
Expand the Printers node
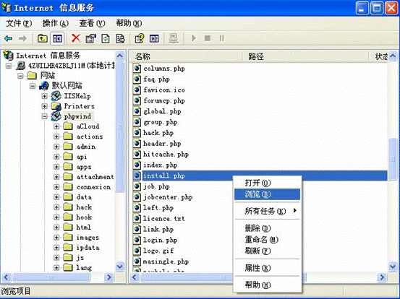[x=44, y=106]
